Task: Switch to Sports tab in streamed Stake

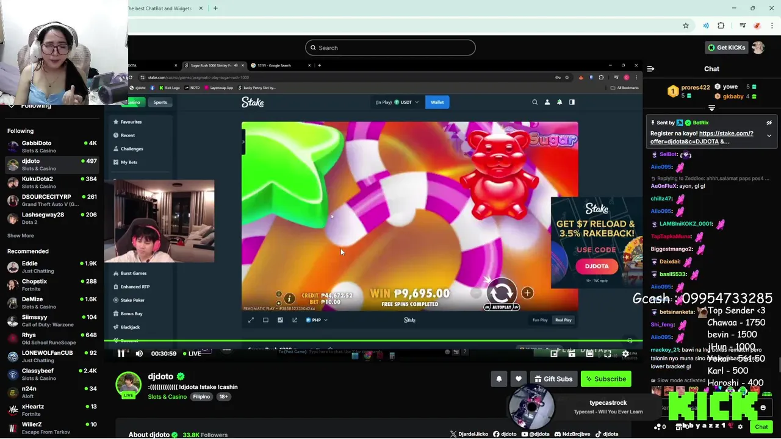Action: click(160, 102)
